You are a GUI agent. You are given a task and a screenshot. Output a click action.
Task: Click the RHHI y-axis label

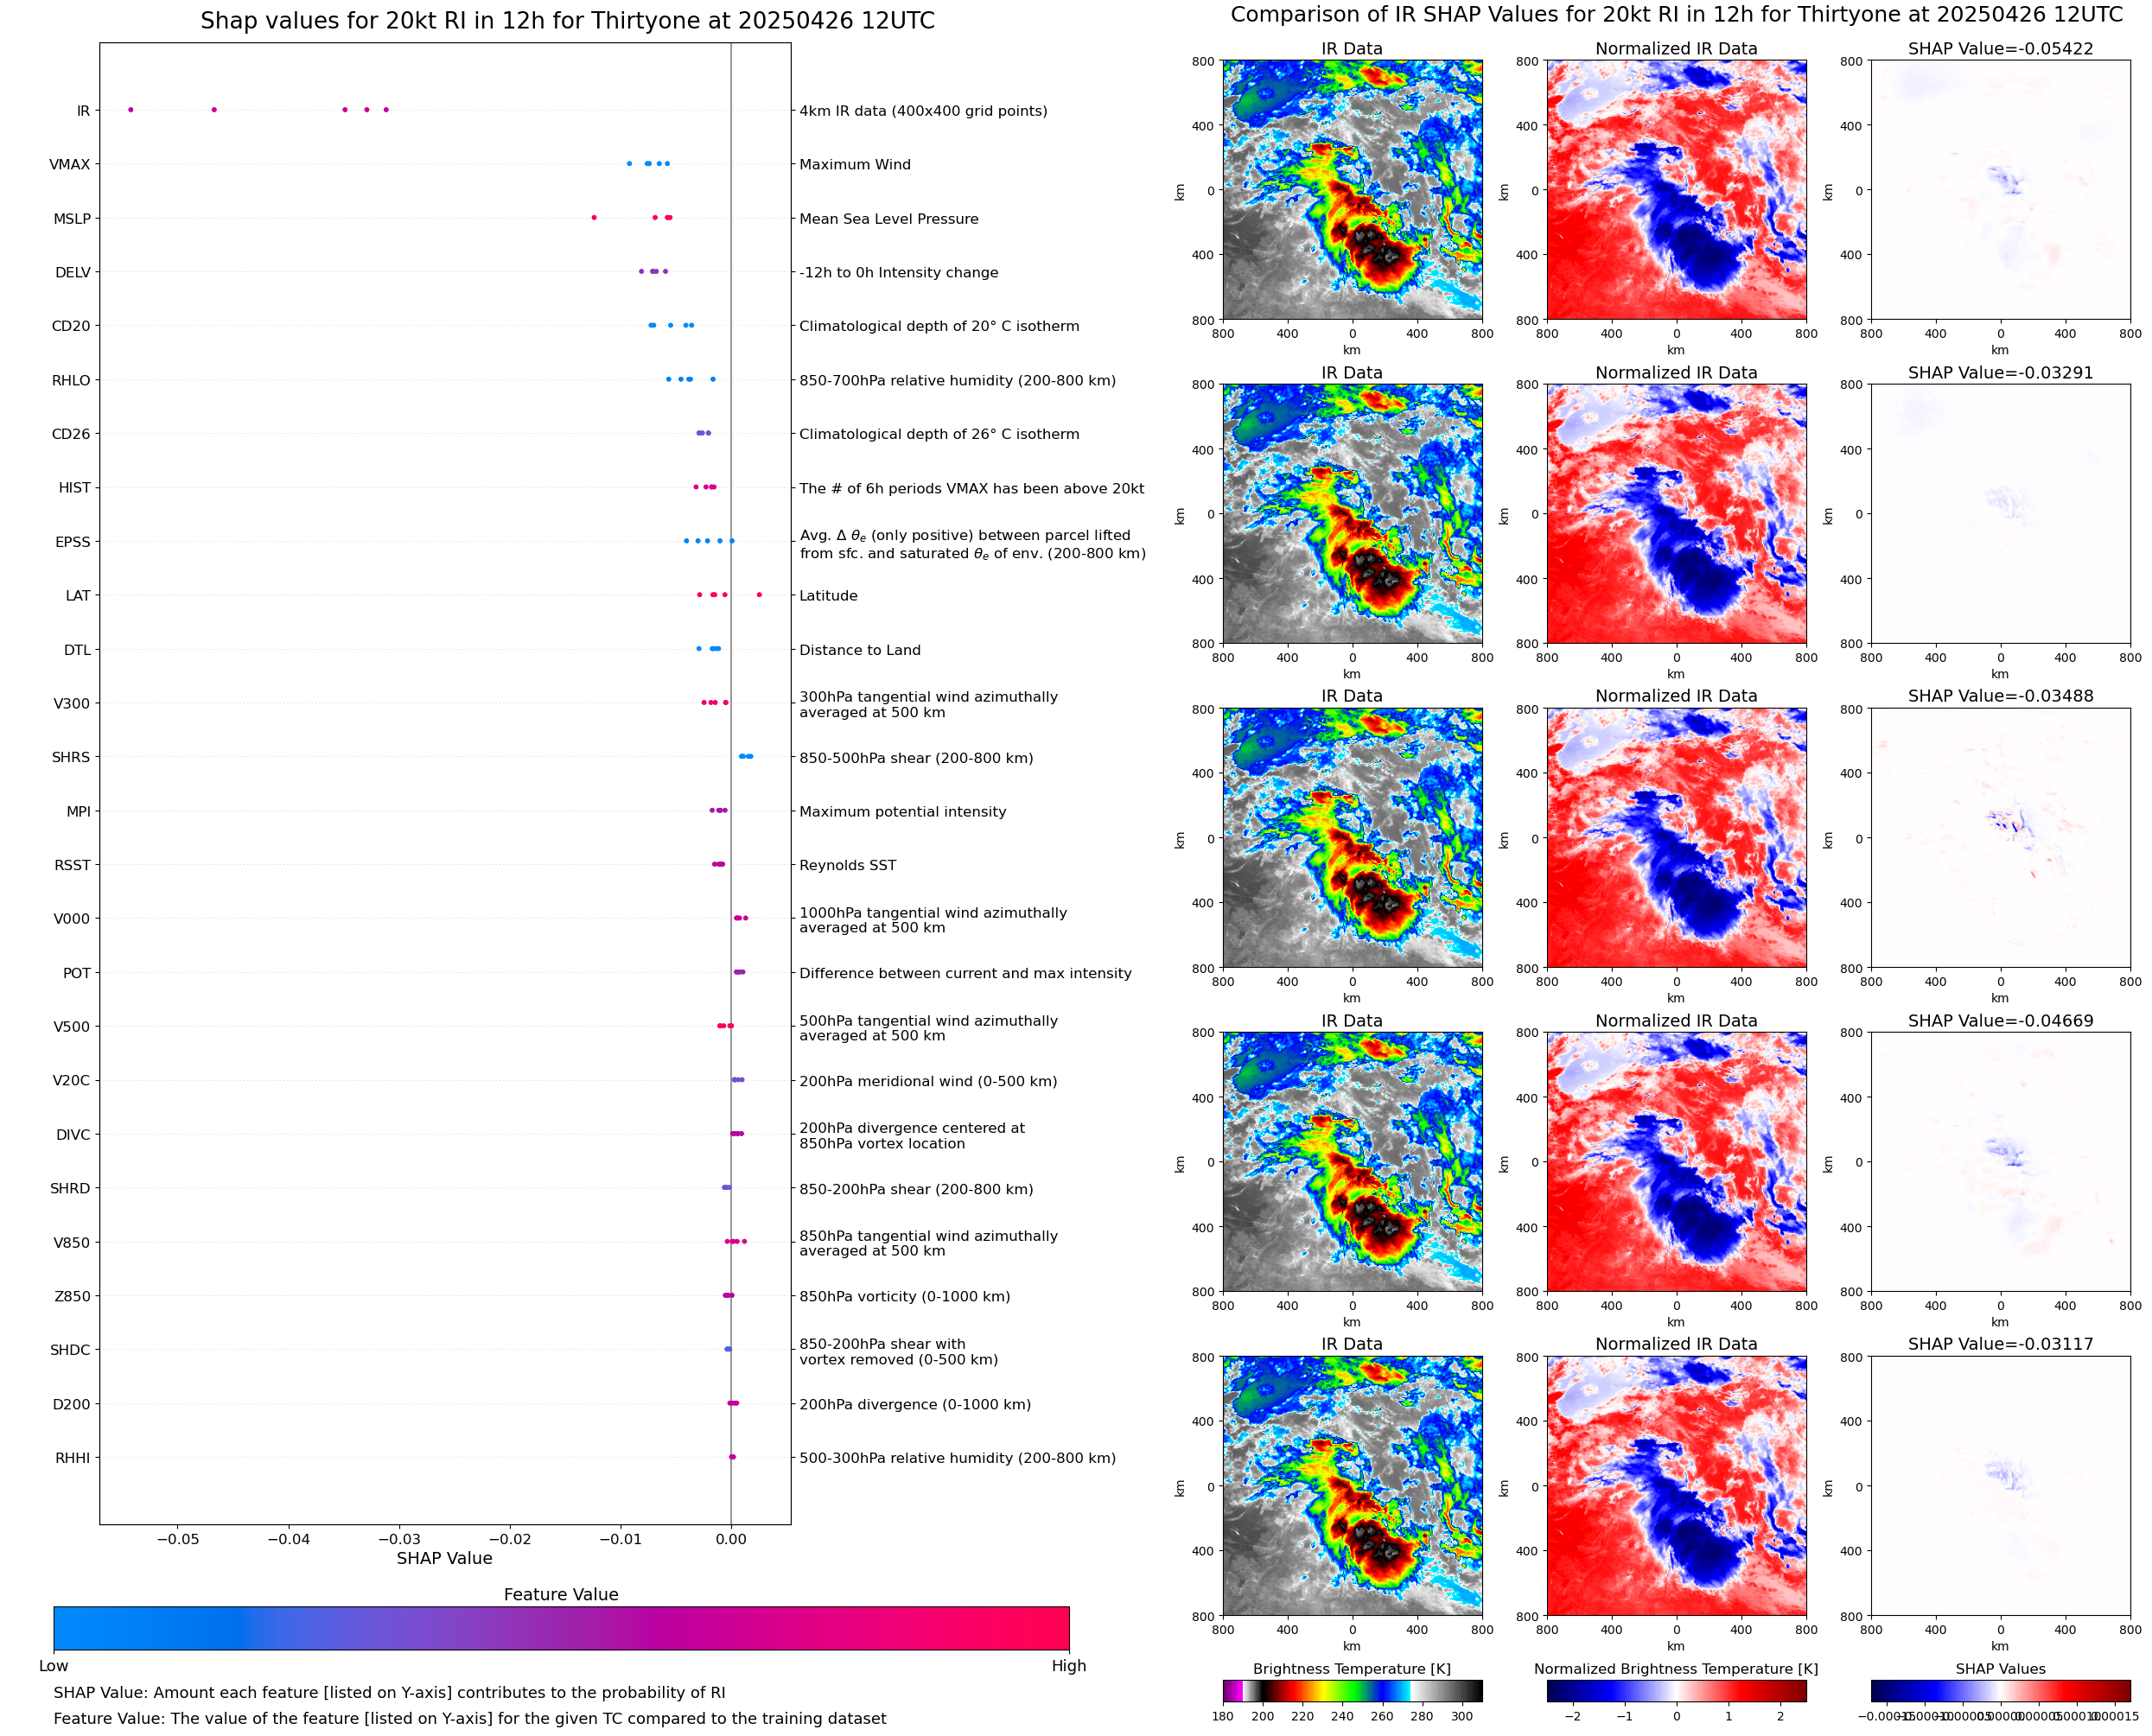[72, 1458]
